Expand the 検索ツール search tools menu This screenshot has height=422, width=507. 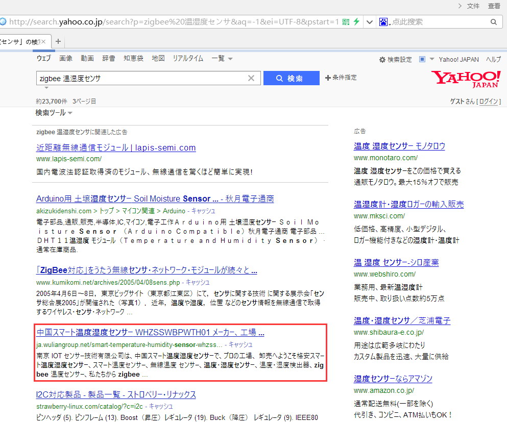[54, 113]
